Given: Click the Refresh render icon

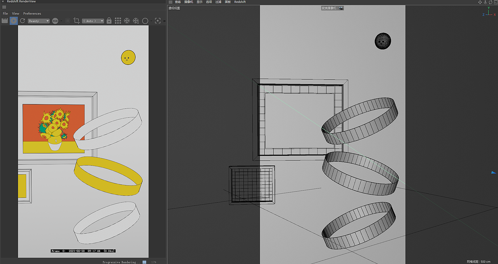Looking at the screenshot, I should pos(23,21).
